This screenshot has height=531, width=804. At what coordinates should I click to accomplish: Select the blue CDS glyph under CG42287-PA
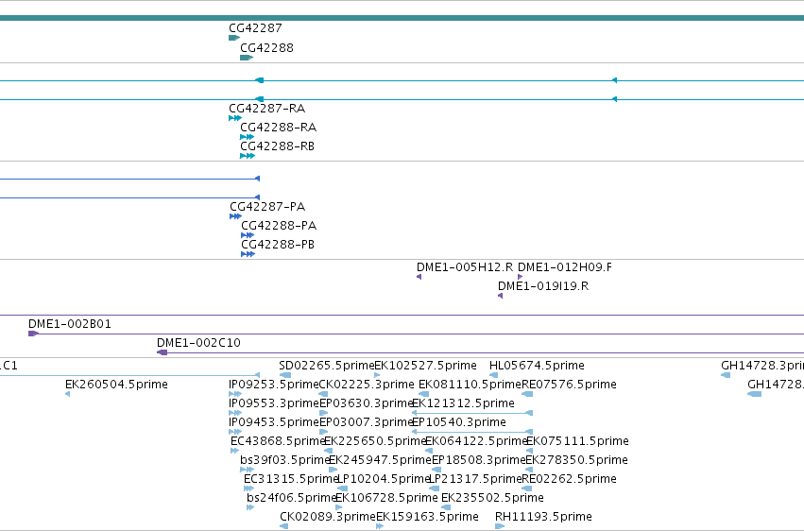[x=235, y=216]
